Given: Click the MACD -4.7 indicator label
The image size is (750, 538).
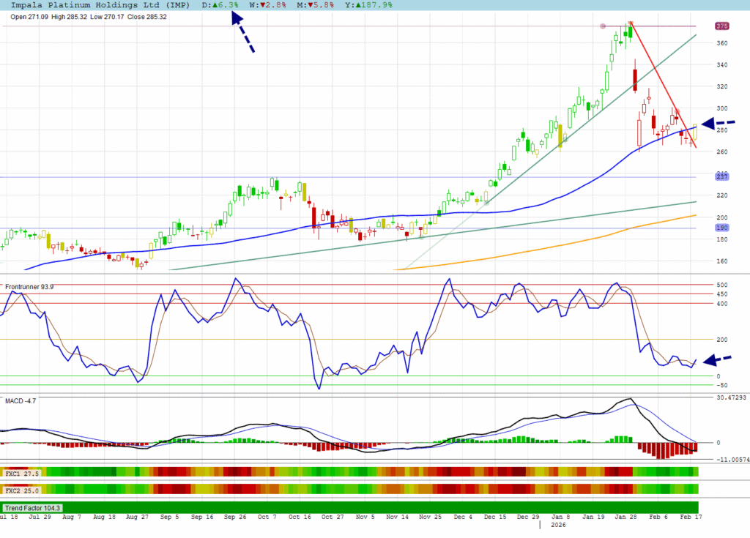Looking at the screenshot, I should point(21,400).
